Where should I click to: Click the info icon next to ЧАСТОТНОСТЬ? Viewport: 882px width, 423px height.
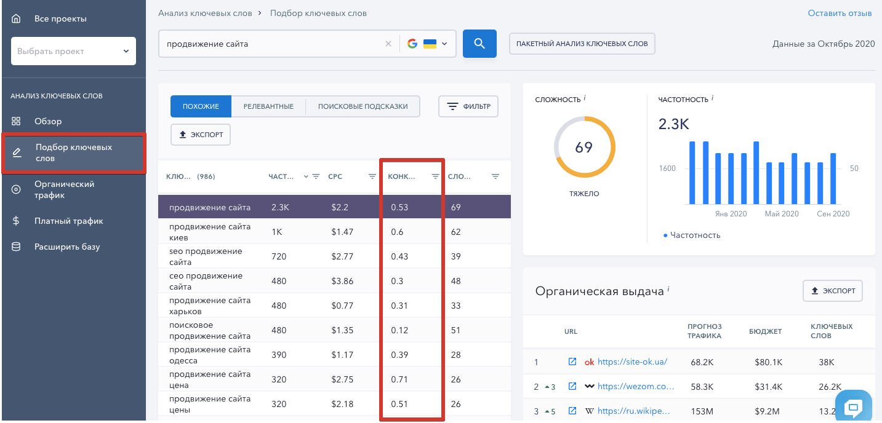pyautogui.click(x=712, y=98)
